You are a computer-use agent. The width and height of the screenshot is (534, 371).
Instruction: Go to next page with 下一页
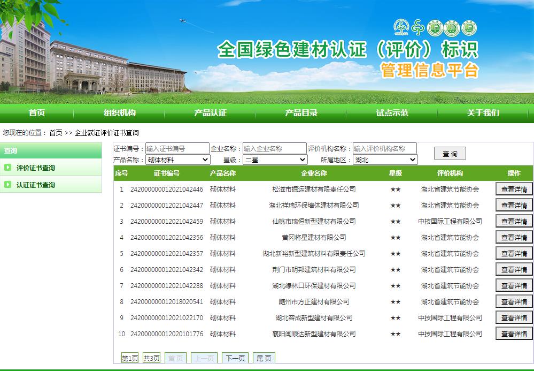[235, 358]
